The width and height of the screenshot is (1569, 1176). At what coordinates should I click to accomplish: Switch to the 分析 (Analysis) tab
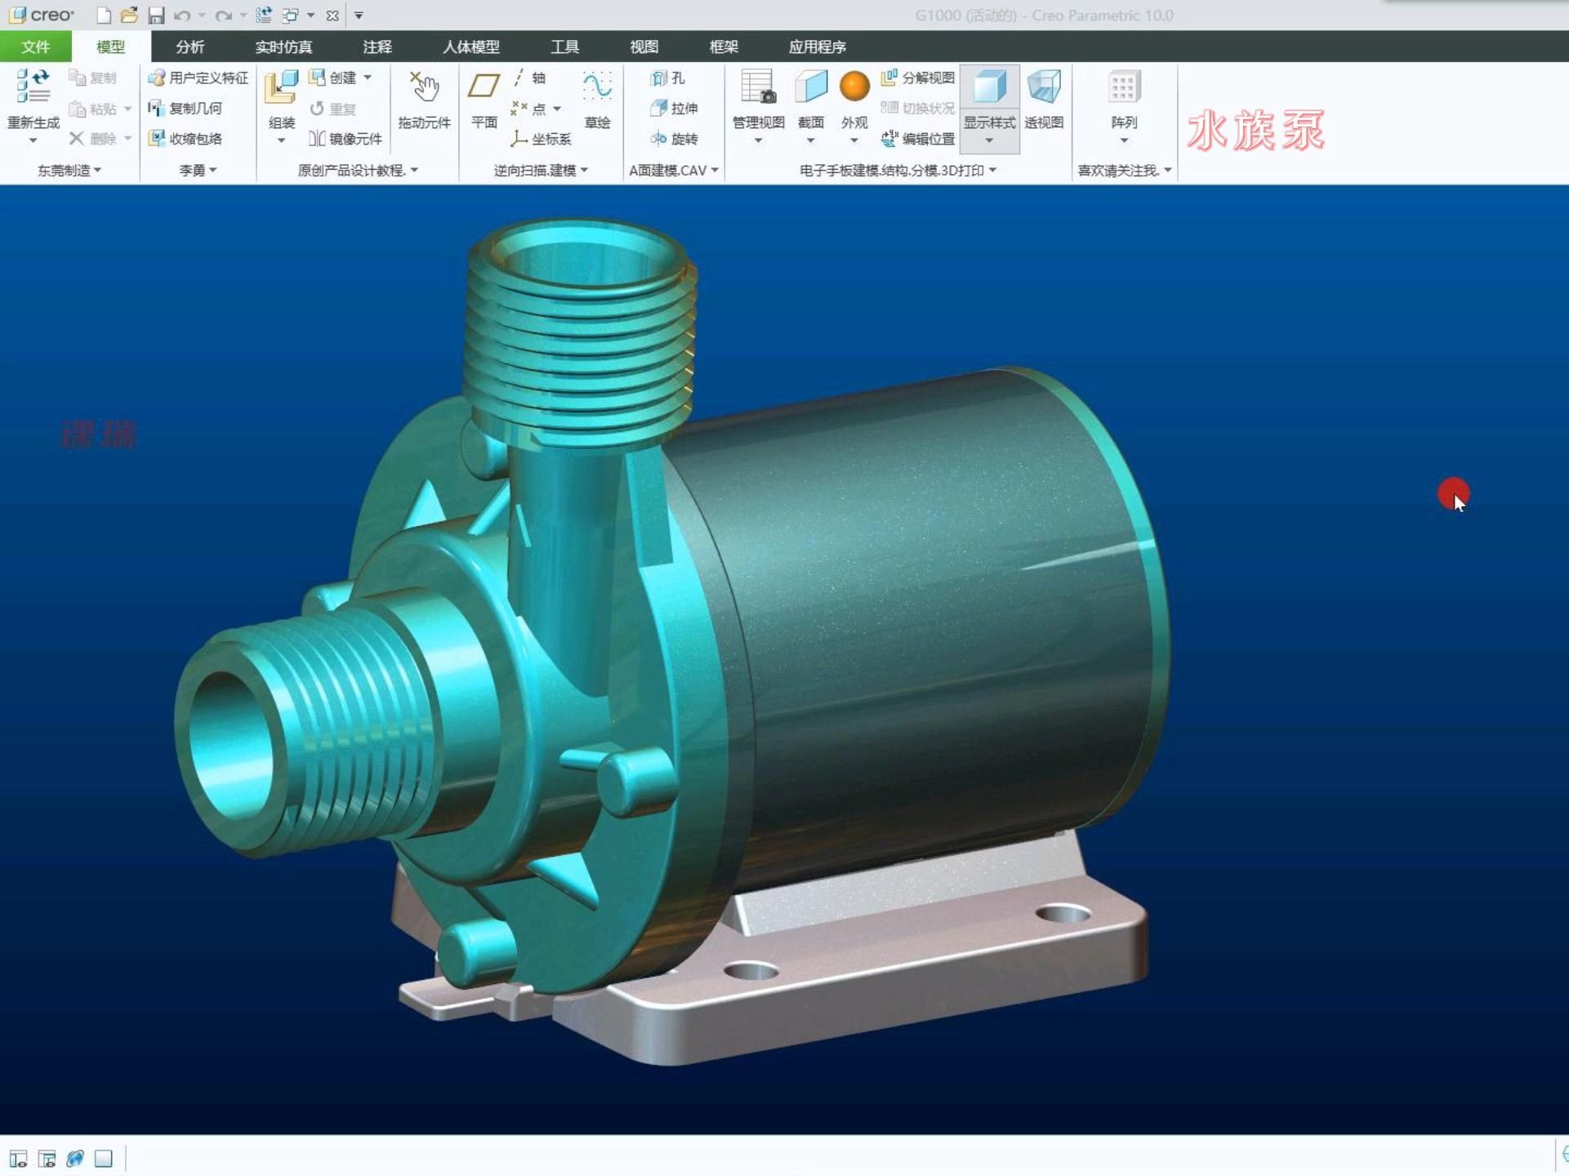189,47
